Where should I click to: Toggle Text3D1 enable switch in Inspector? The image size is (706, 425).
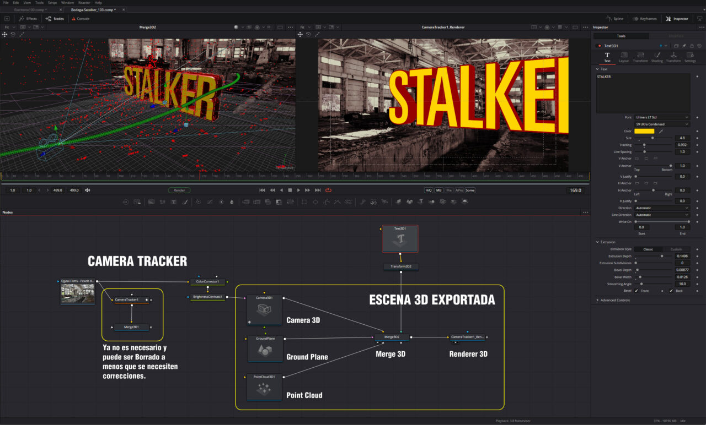click(600, 46)
